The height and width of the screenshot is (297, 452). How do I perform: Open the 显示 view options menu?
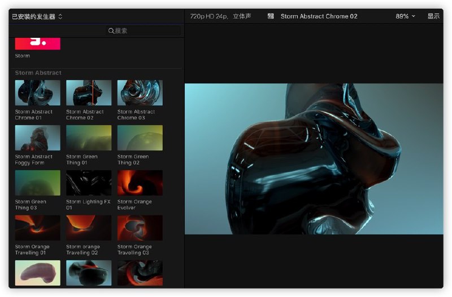tap(433, 16)
